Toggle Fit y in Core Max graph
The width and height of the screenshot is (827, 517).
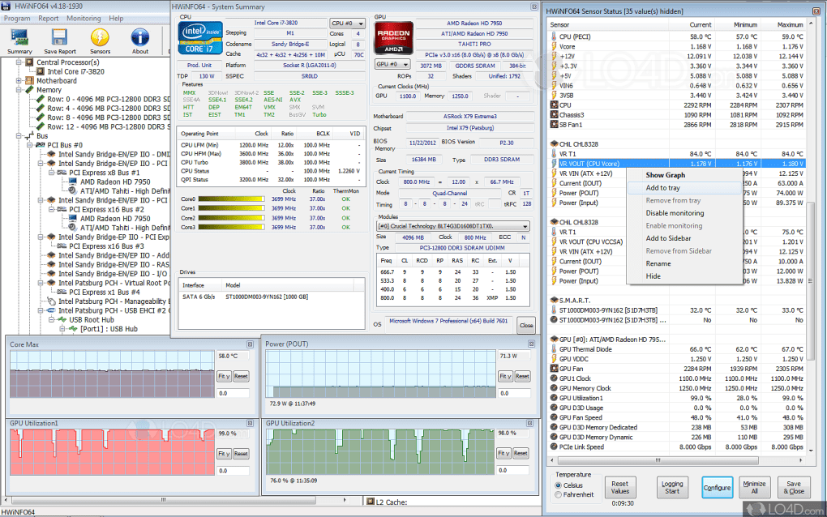(x=224, y=376)
